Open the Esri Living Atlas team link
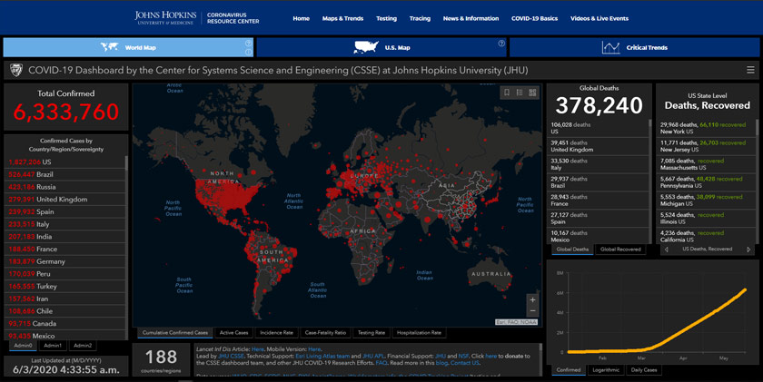Image resolution: width=763 pixels, height=382 pixels. [x=322, y=357]
